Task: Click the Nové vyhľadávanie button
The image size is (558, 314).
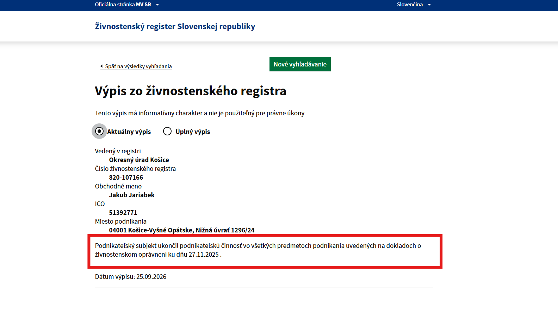Action: 300,64
